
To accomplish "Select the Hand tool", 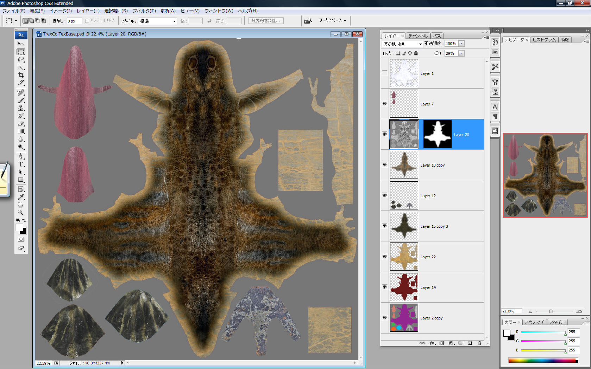I will pos(21,204).
